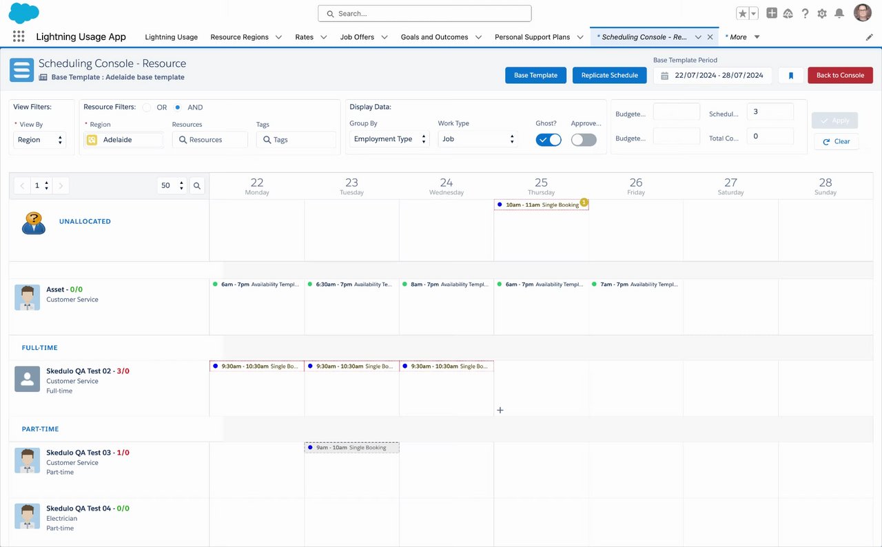Select the OR radio button
The width and height of the screenshot is (882, 547).
tap(147, 107)
